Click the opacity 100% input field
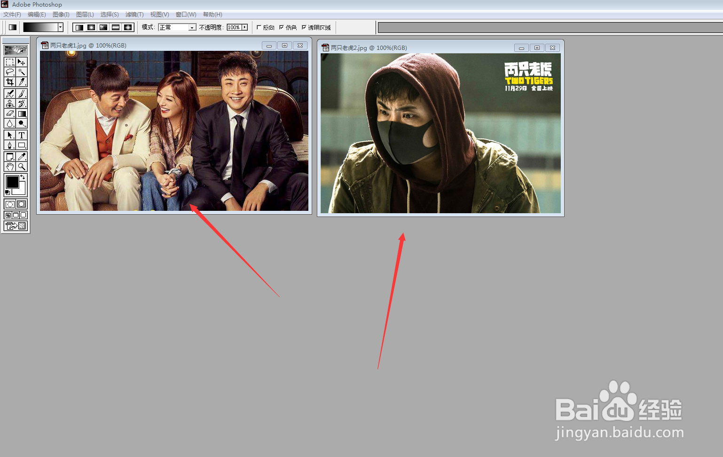 [x=234, y=27]
